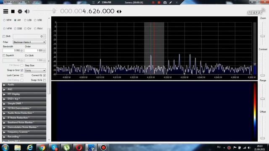Toggle the Lock Carrier checkbox
This screenshot has height=151, width=269.
[22, 75]
